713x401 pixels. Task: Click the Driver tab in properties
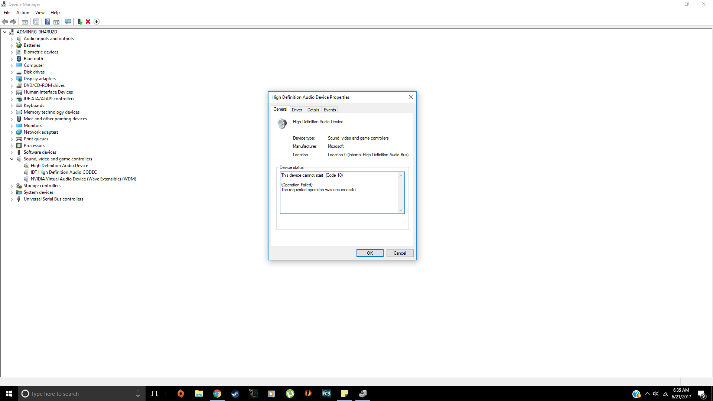coord(297,110)
